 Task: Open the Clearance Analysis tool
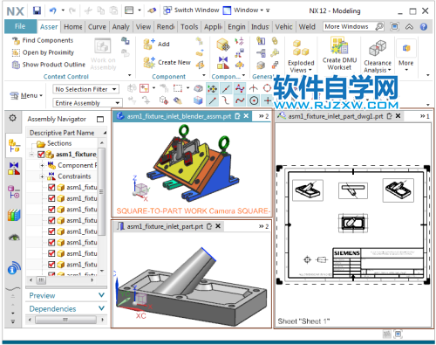[x=378, y=57]
